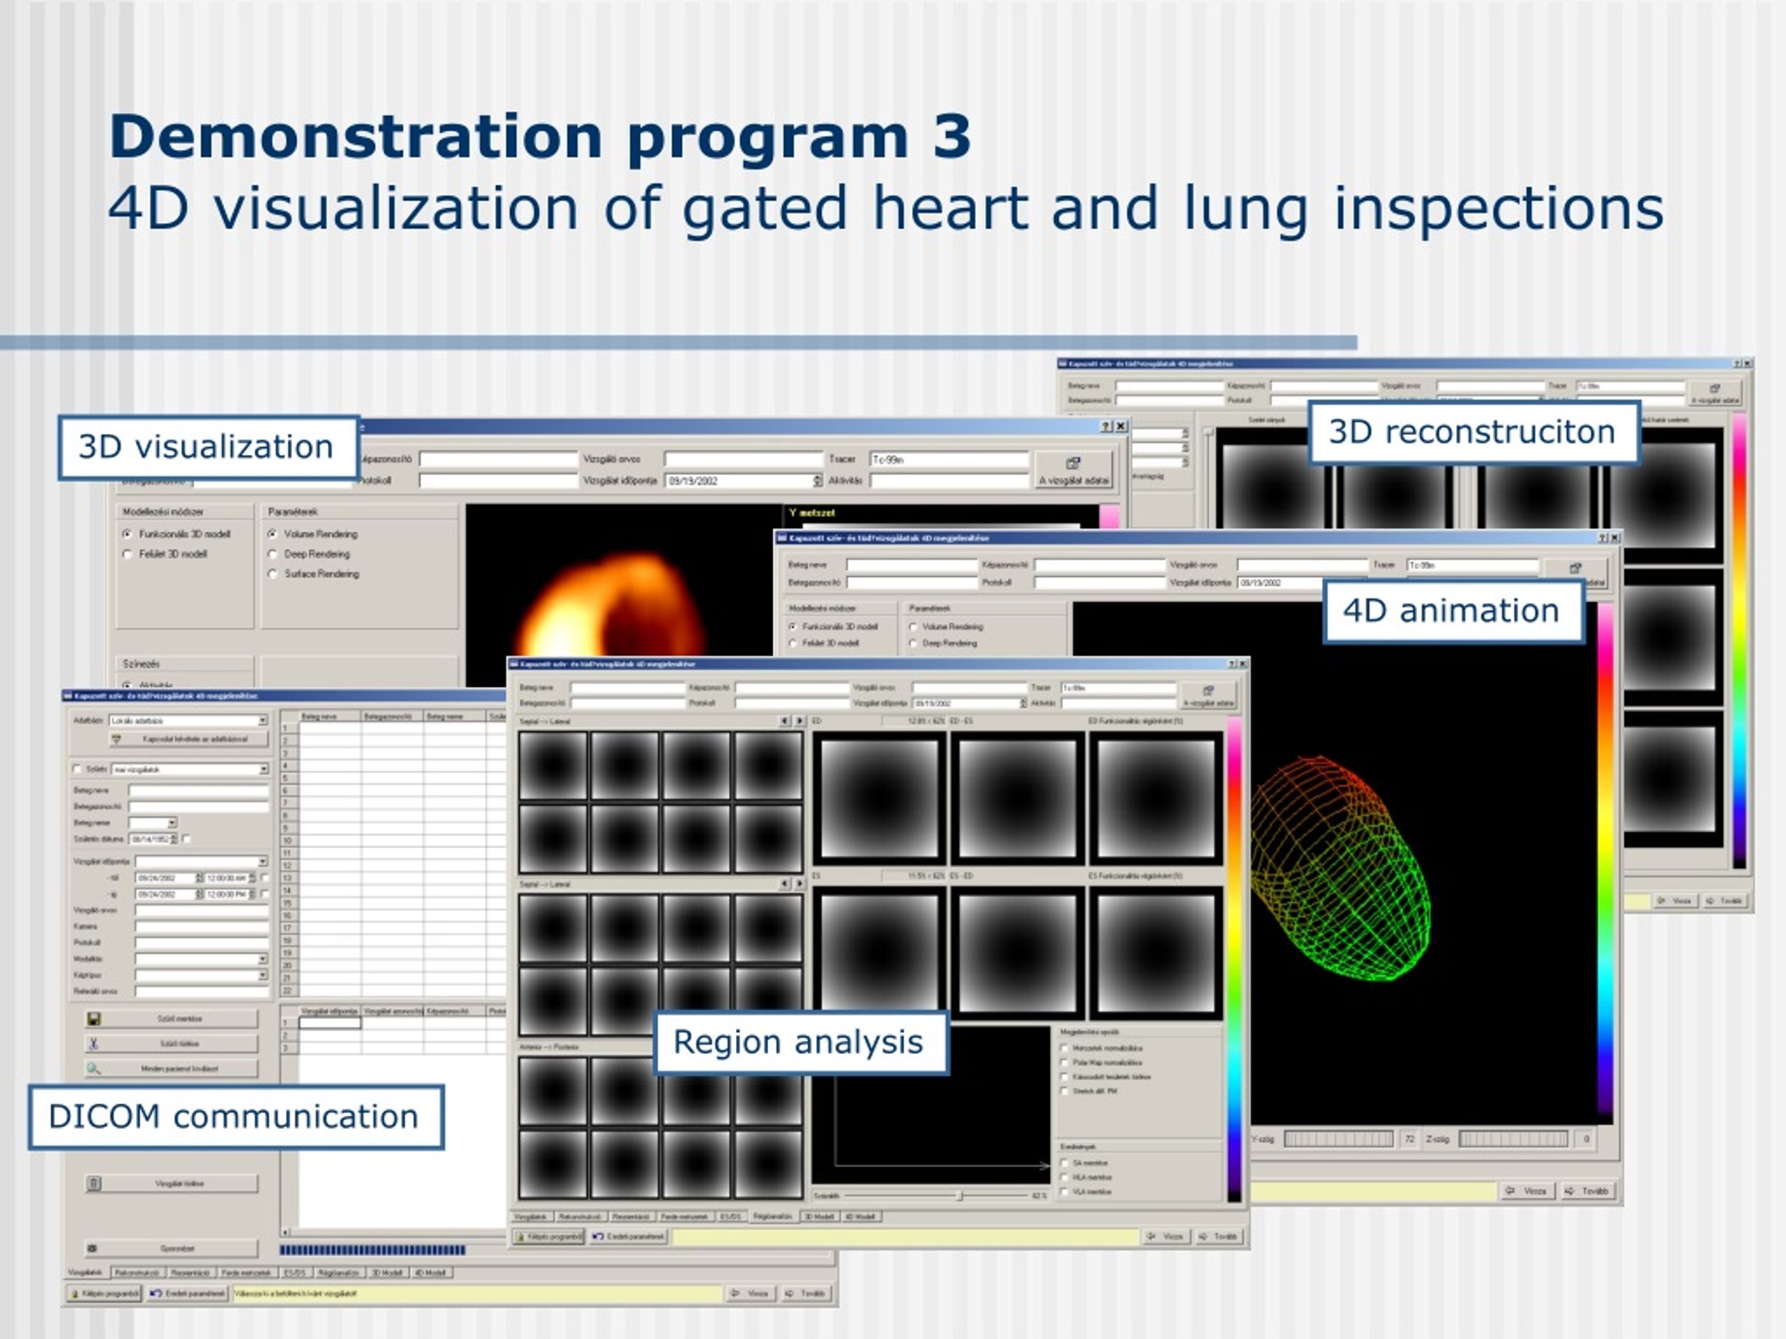Click previous arrow of top Septal-Lateral slice row

tap(784, 720)
